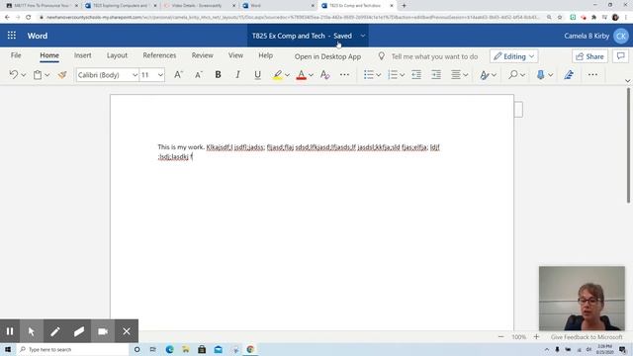Image resolution: width=633 pixels, height=356 pixels.
Task: Open the app launcher waffle icon
Action: [12, 36]
